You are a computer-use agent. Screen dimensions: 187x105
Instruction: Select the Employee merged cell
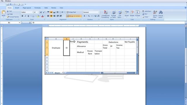pos(56,48)
